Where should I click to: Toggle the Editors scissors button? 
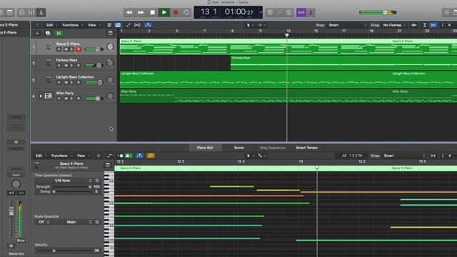tap(41, 13)
